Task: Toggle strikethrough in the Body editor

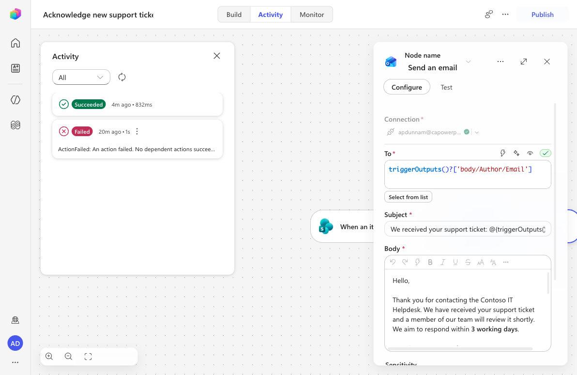Action: (468, 262)
